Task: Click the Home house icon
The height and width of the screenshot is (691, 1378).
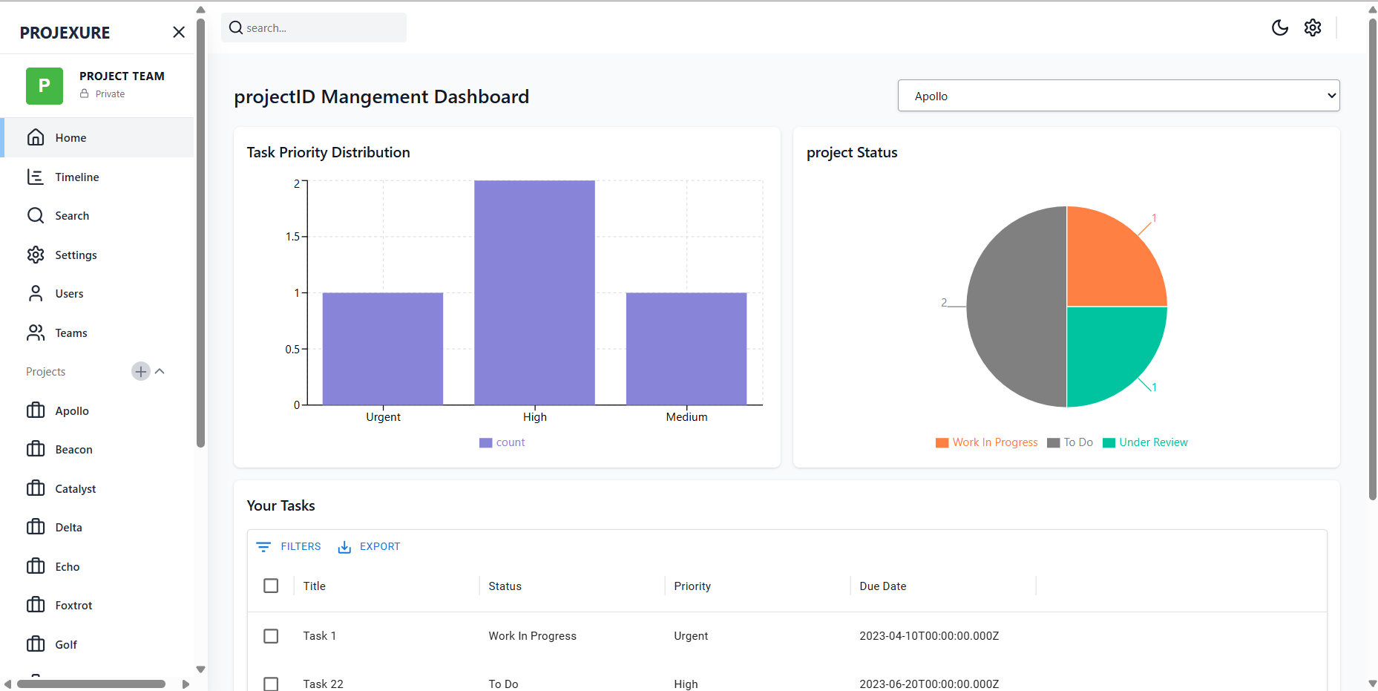Action: pos(36,137)
